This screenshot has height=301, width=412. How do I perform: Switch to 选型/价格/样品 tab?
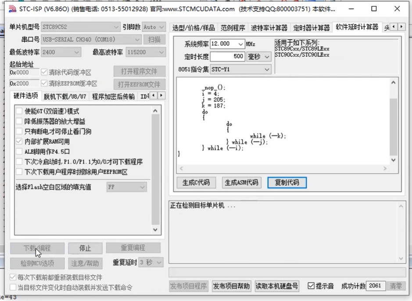pyautogui.click(x=193, y=28)
